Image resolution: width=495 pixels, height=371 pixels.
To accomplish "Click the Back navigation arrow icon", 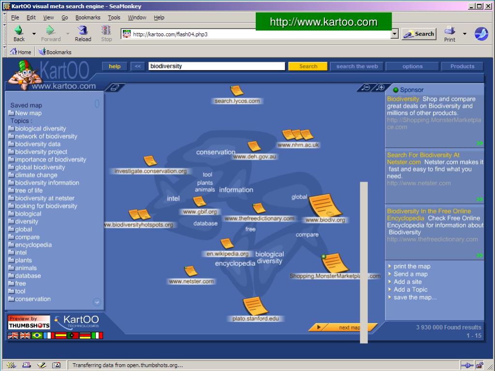I will pos(19,30).
